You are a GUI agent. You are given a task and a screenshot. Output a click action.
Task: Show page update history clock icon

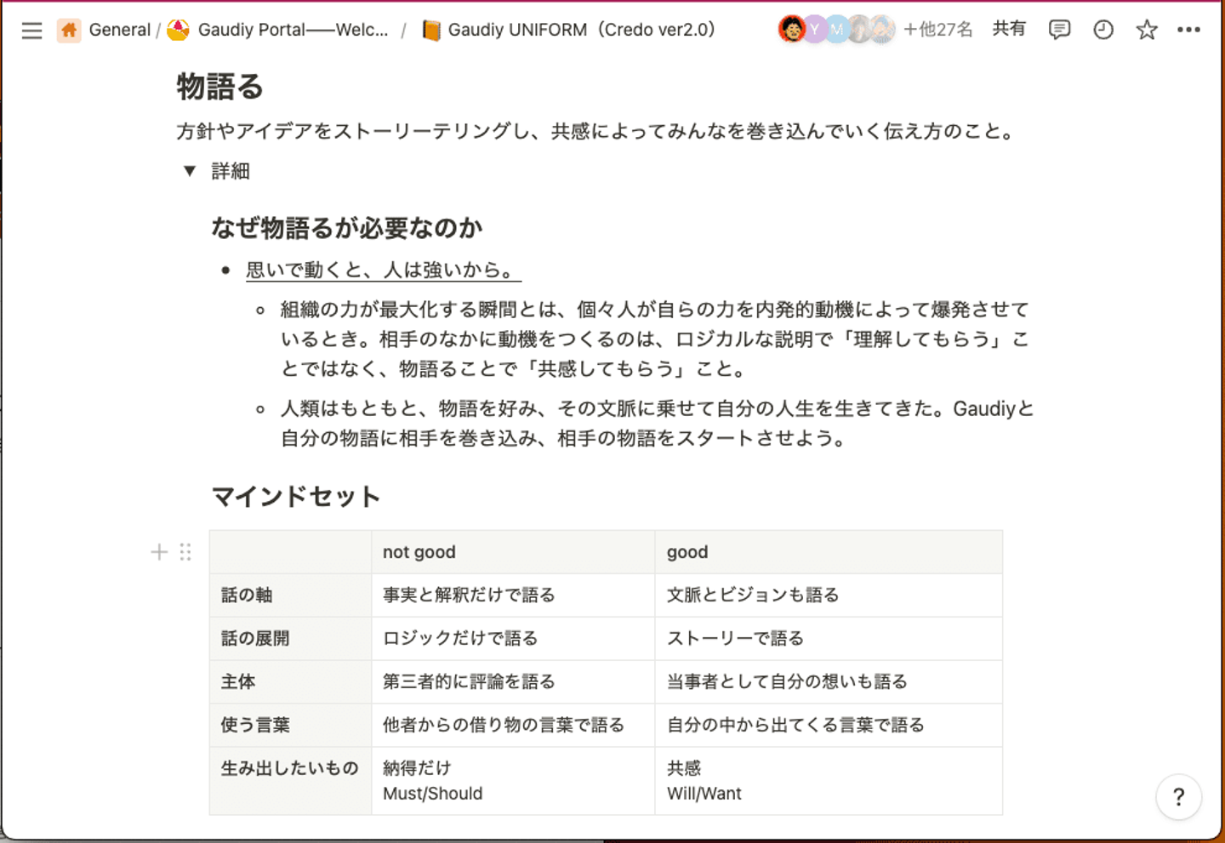(x=1103, y=30)
